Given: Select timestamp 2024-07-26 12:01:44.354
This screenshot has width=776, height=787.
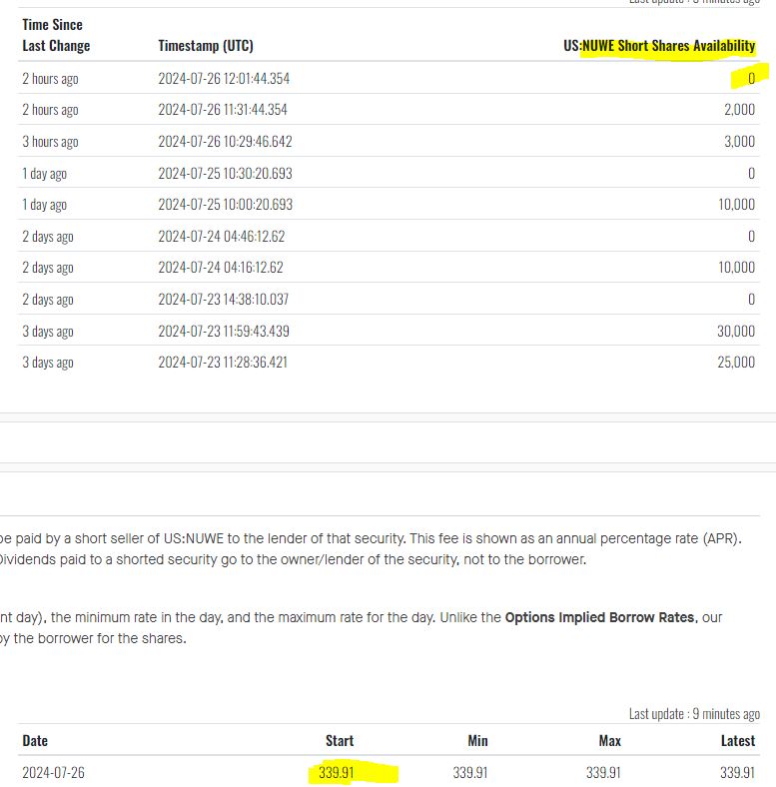Looking at the screenshot, I should pos(224,78).
